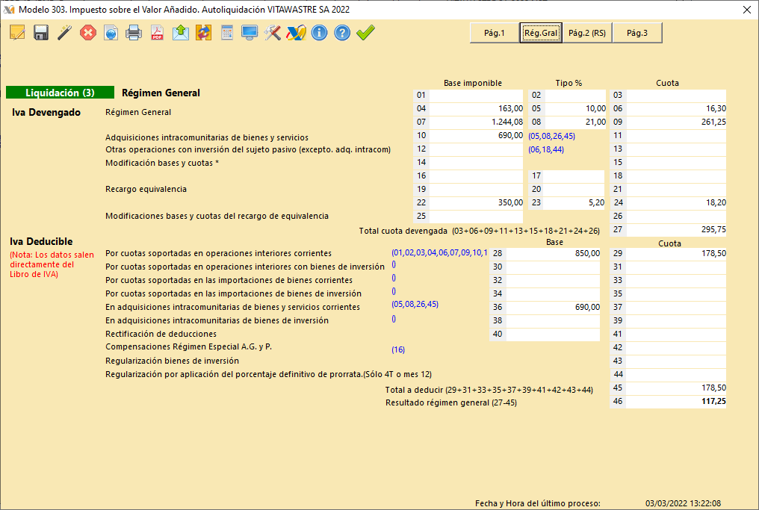Click base field 36 showing 690,00
Viewport: 759px width, 510px height.
click(x=554, y=307)
